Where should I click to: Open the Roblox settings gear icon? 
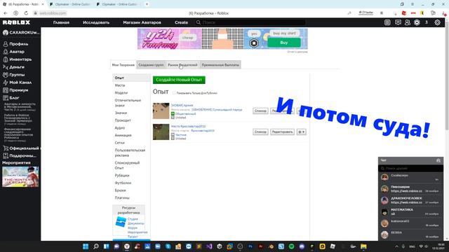coord(437,22)
